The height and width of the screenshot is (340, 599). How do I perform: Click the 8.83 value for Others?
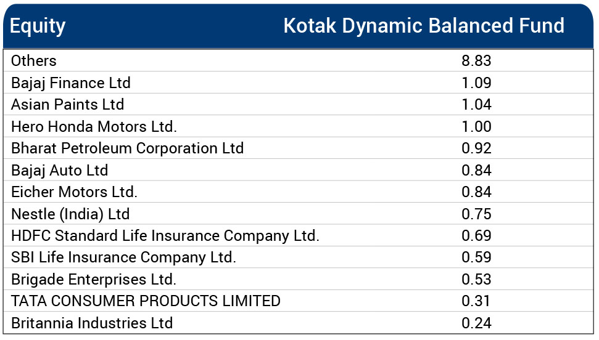coord(476,60)
